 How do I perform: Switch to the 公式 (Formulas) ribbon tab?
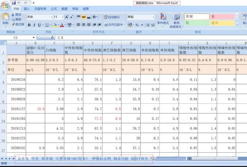pyautogui.click(x=54, y=9)
